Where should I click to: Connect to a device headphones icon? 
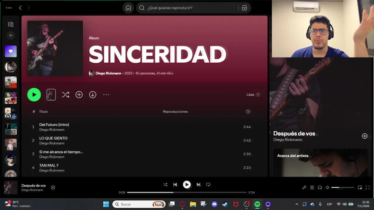click(x=320, y=188)
